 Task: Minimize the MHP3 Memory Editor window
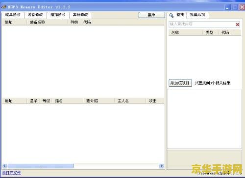[x=227, y=7]
